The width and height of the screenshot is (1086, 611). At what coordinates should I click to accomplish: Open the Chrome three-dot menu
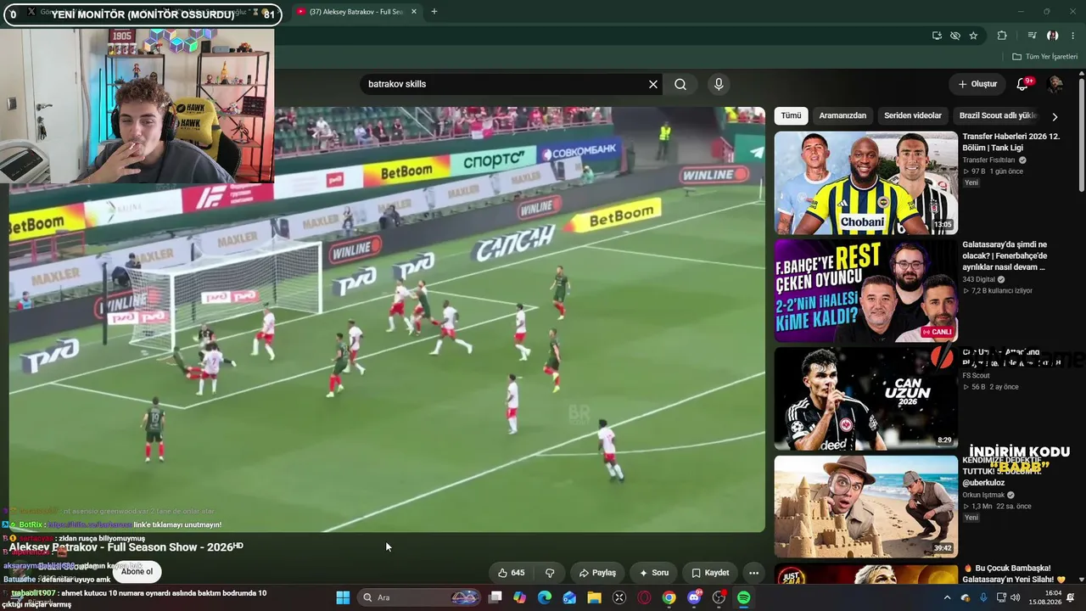(1073, 36)
